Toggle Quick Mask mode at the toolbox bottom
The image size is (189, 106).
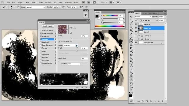coord(131,101)
